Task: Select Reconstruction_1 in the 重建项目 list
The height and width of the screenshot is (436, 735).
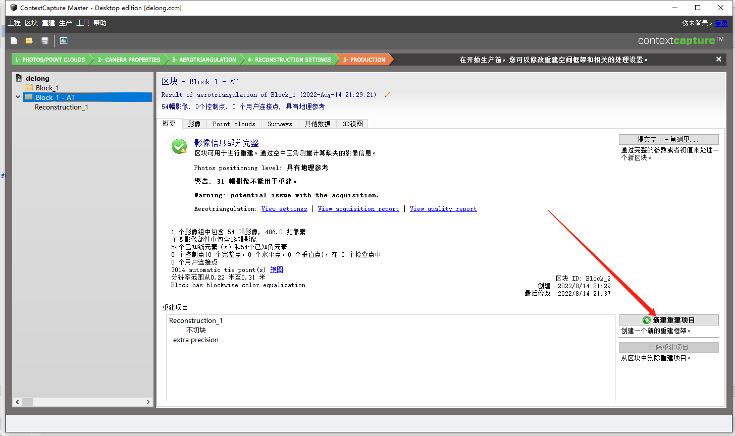Action: point(196,320)
